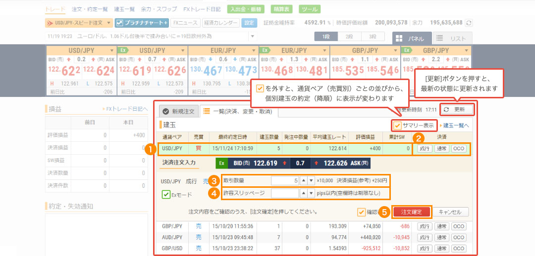Expand the news ticker dropdown arrow
Image resolution: width=535 pixels, height=256 pixels.
253,37
